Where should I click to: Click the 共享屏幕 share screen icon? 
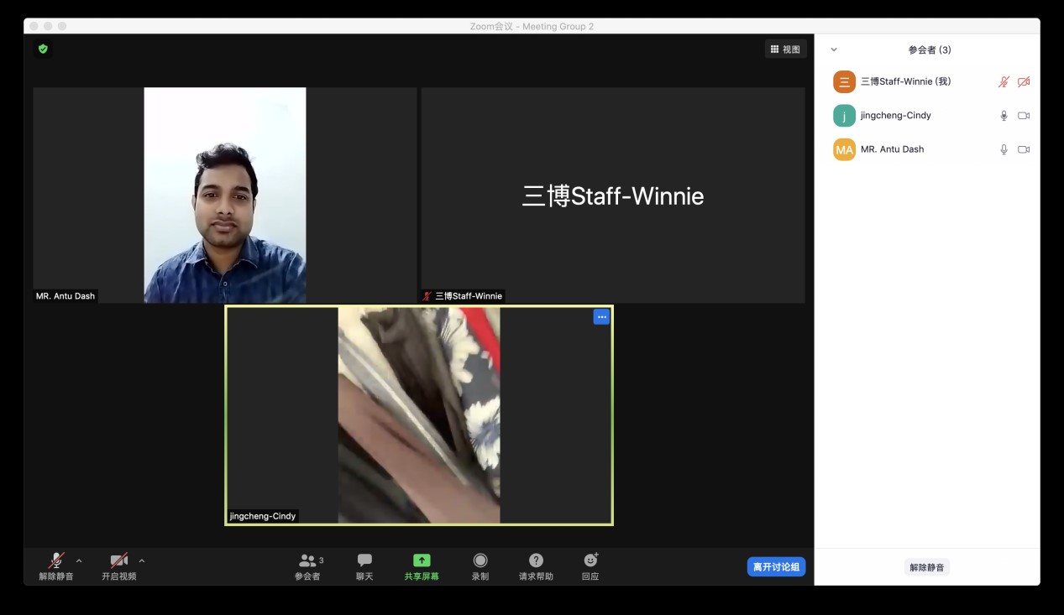[x=422, y=560]
